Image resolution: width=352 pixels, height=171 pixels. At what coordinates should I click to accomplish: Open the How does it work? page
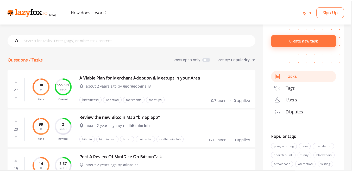click(89, 13)
